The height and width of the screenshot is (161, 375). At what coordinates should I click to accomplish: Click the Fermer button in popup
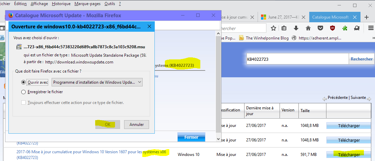pyautogui.click(x=191, y=137)
